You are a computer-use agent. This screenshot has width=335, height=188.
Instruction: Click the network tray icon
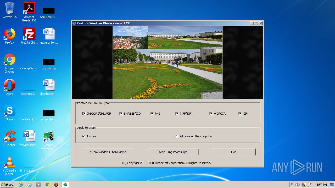(x=304, y=185)
